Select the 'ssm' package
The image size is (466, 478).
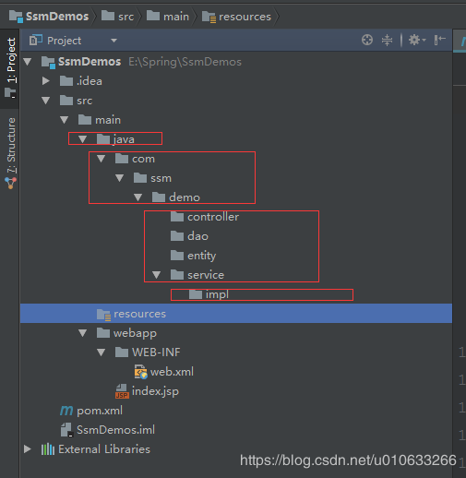[161, 178]
